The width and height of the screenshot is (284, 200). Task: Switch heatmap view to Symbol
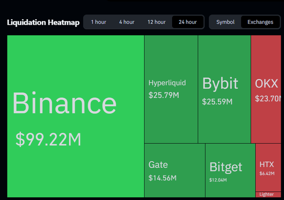[225, 22]
